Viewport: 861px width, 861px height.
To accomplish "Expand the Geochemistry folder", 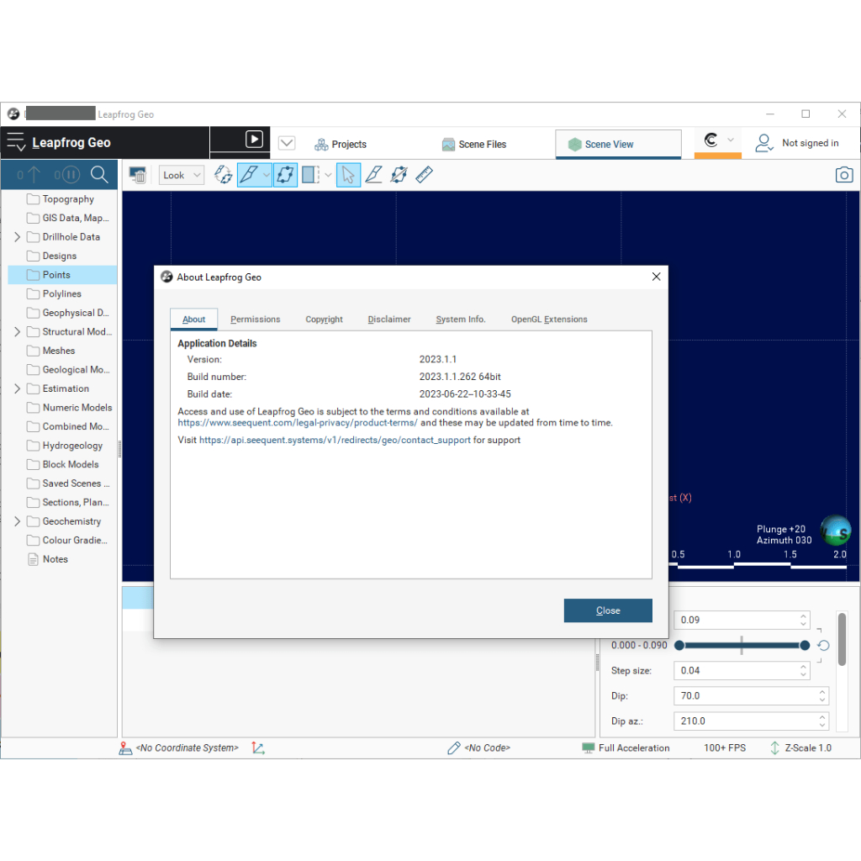I will [x=18, y=521].
